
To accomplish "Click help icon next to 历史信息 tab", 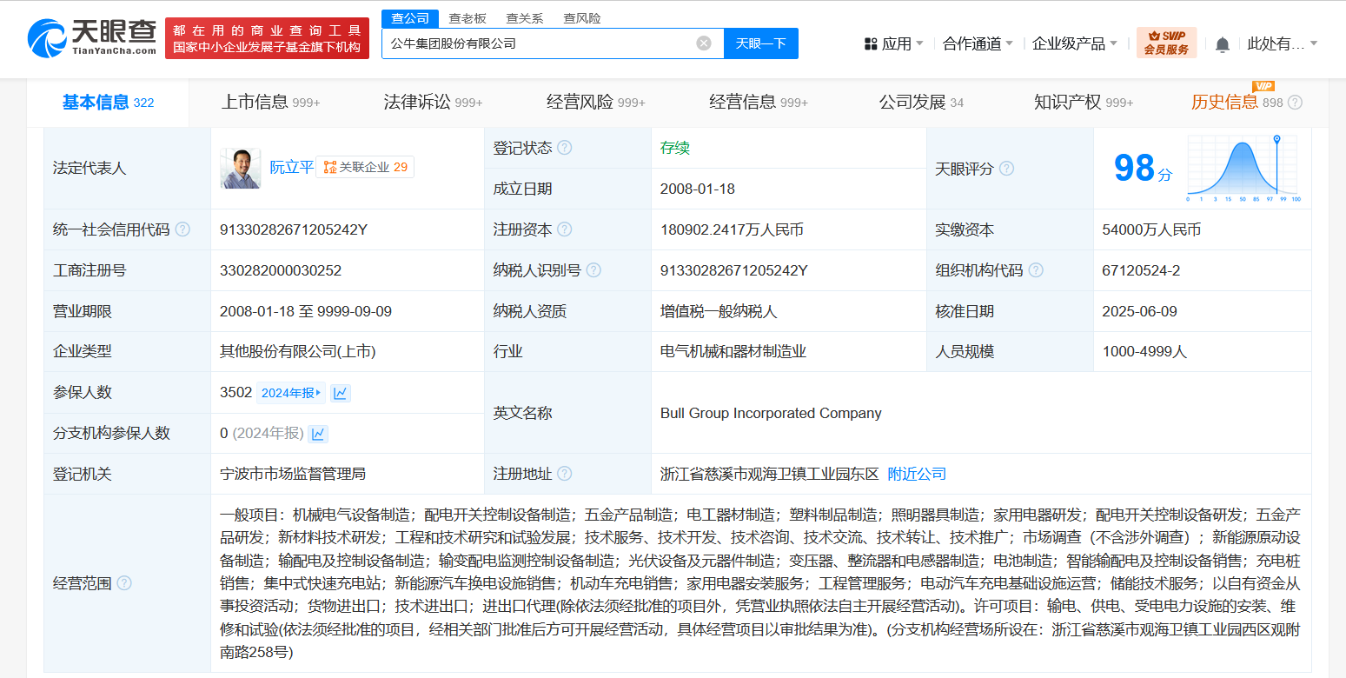I will (x=1295, y=103).
